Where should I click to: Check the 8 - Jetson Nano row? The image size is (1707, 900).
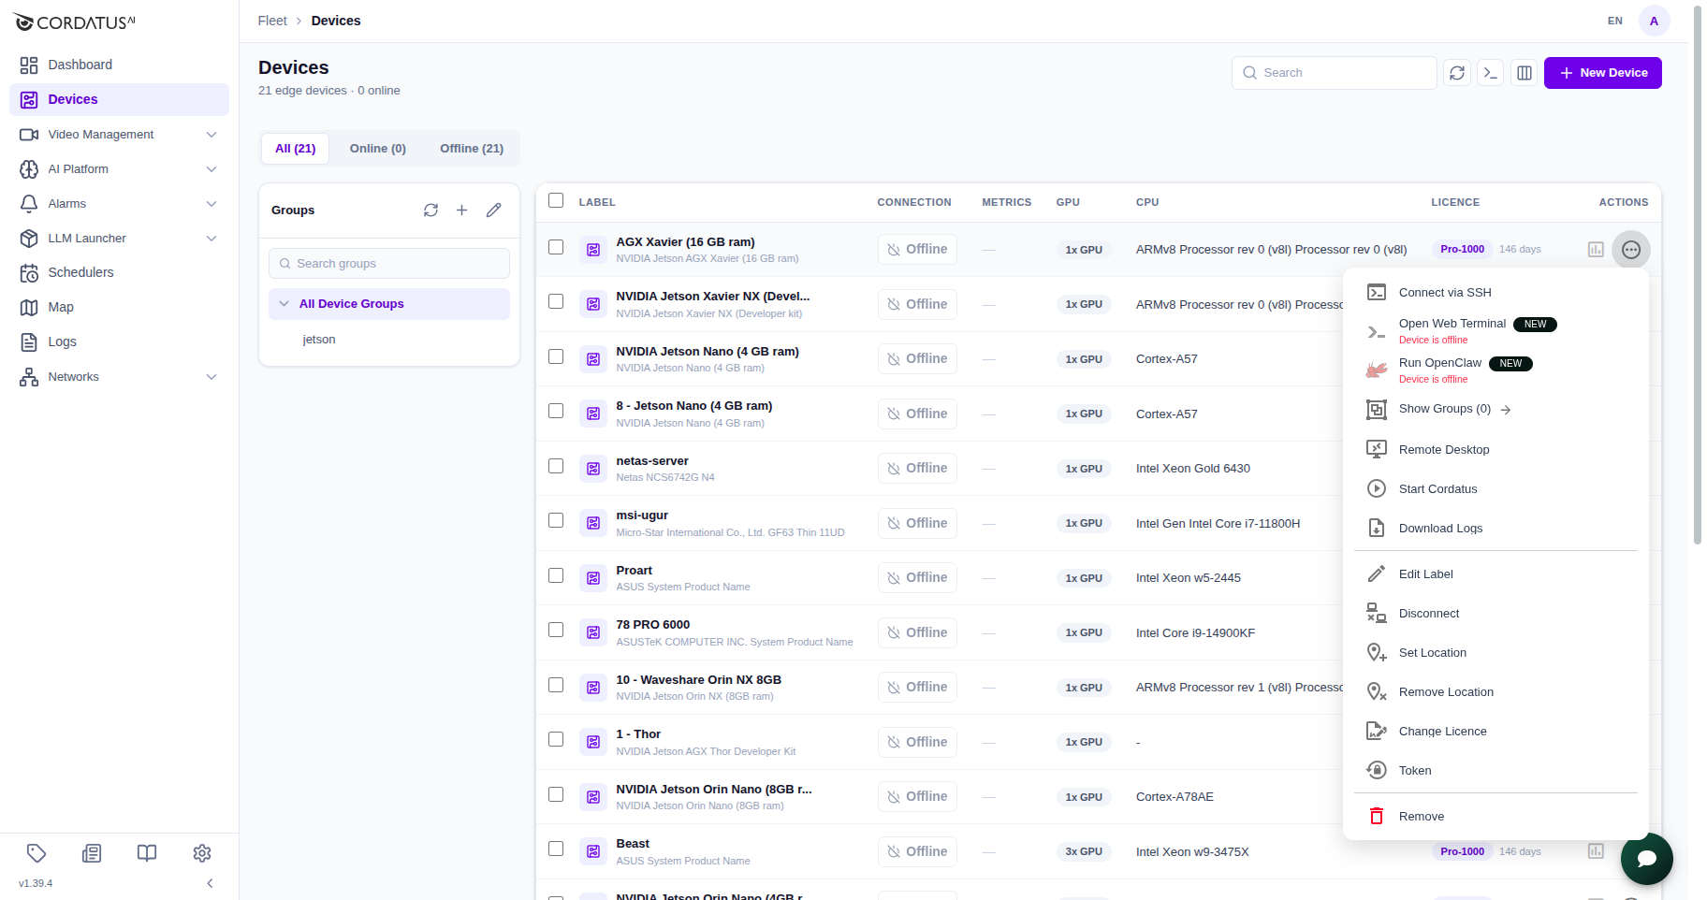point(556,411)
